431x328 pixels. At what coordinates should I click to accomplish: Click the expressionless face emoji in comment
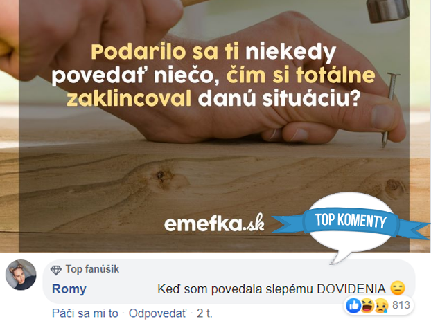click(398, 289)
